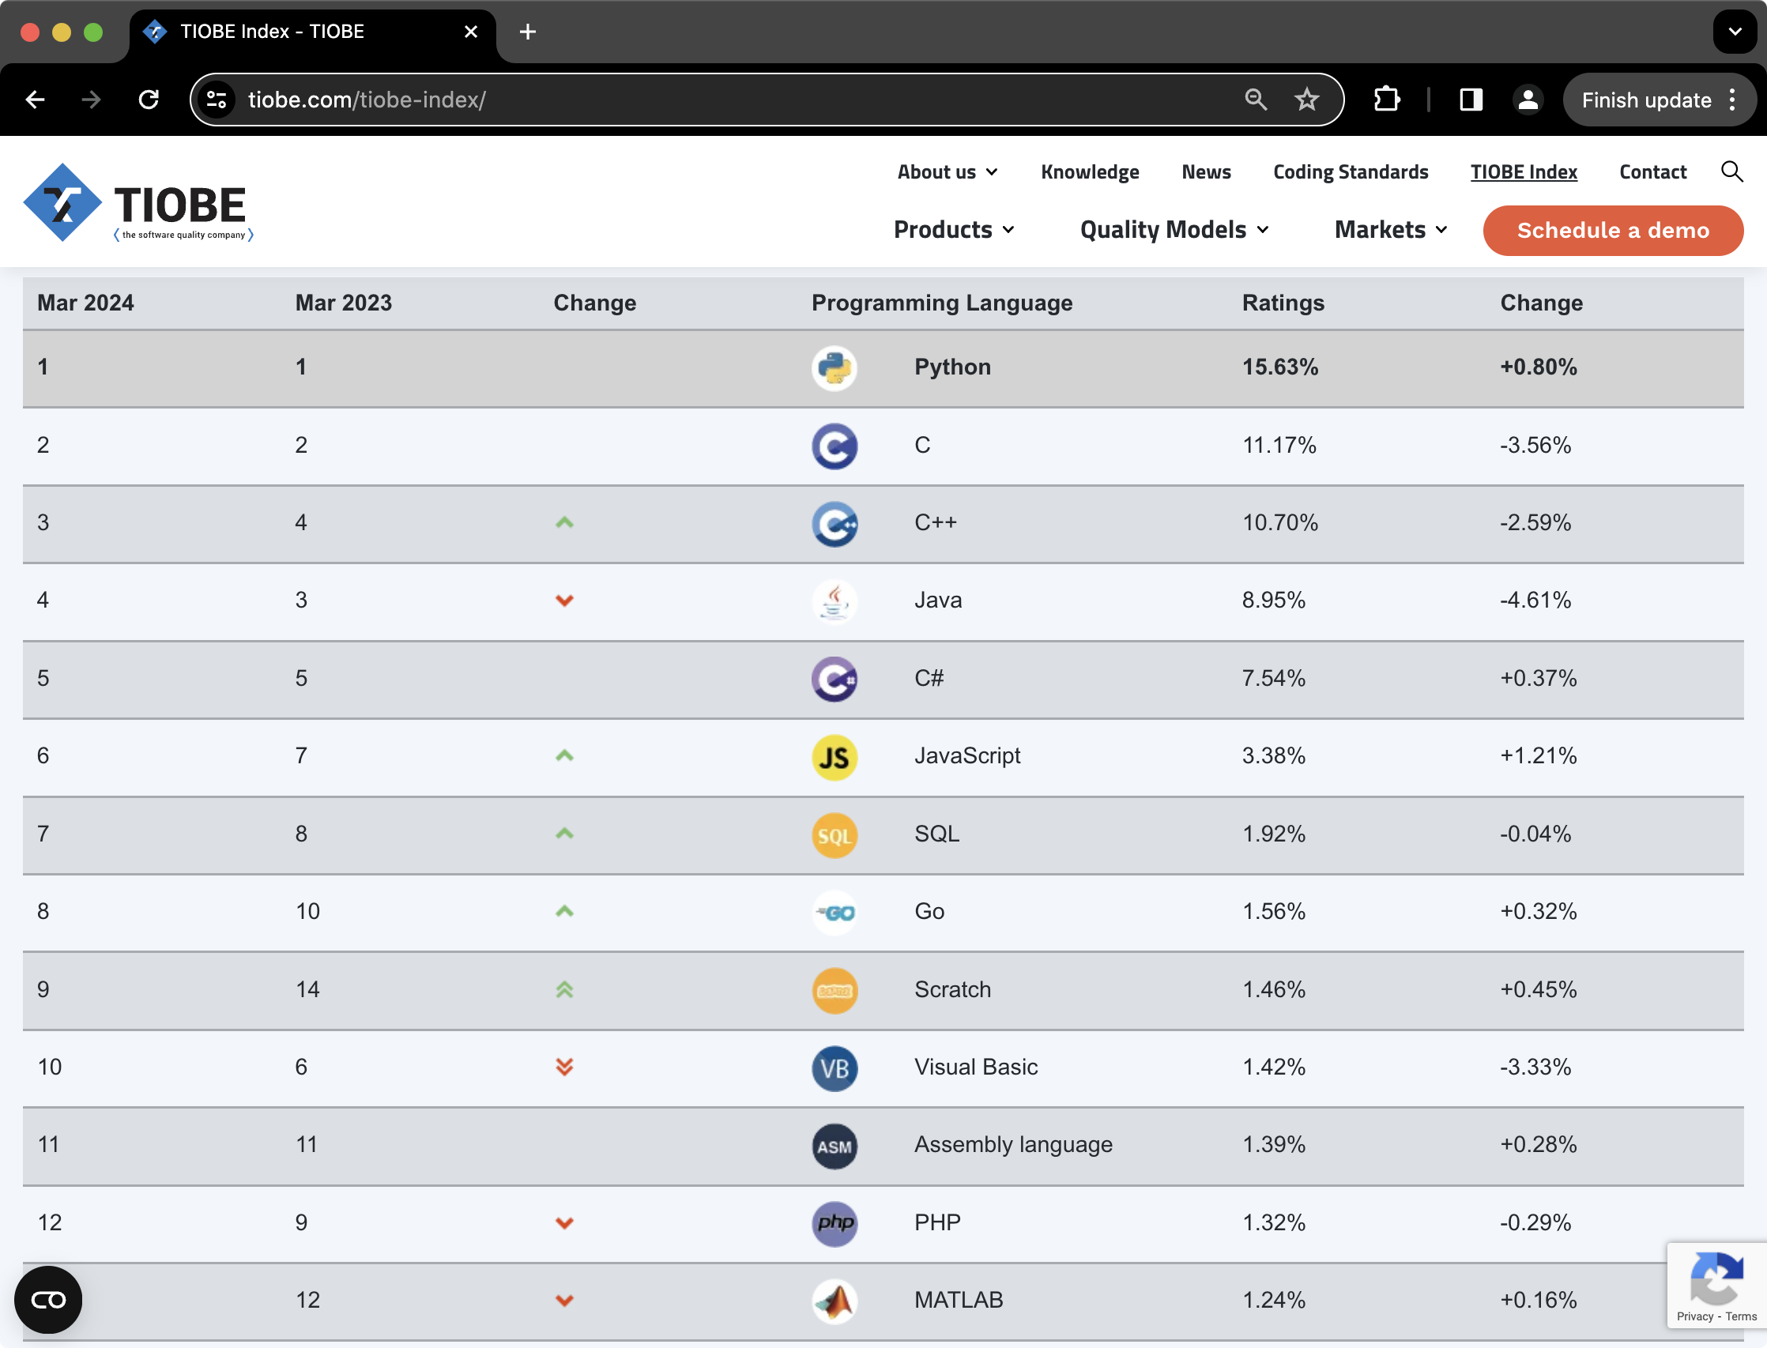1767x1348 pixels.
Task: Click the browser back arrow
Action: (36, 100)
